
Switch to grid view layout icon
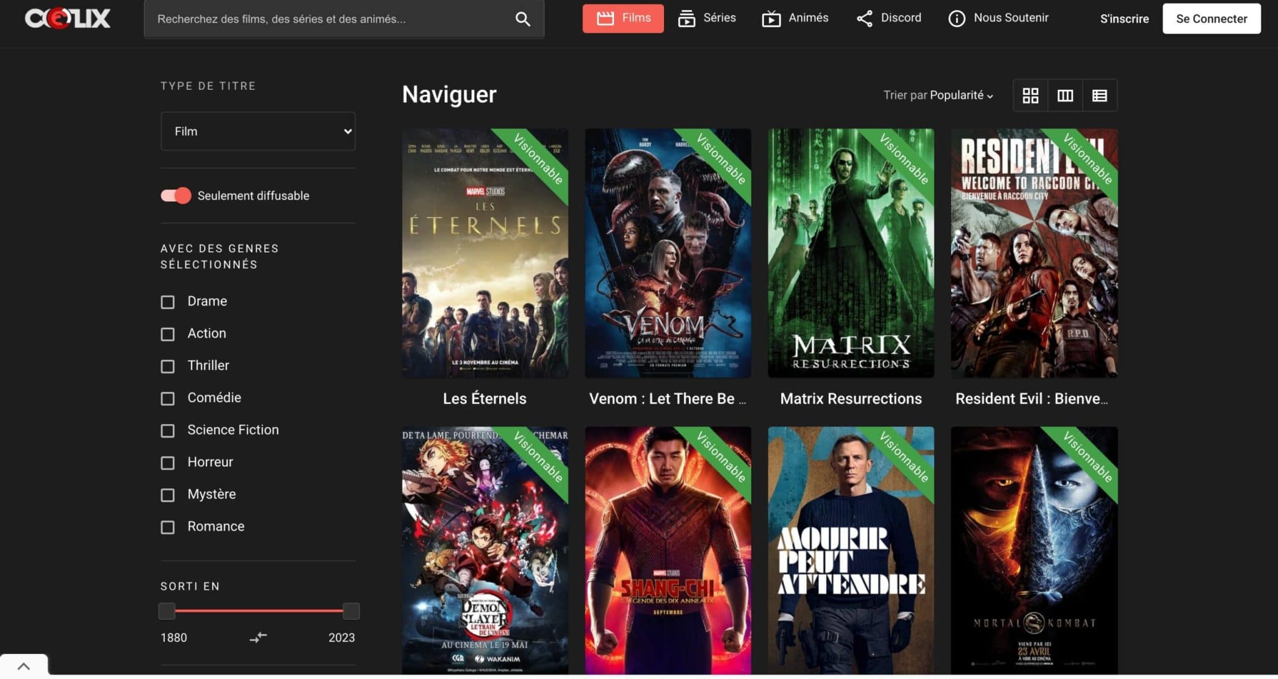pos(1030,95)
